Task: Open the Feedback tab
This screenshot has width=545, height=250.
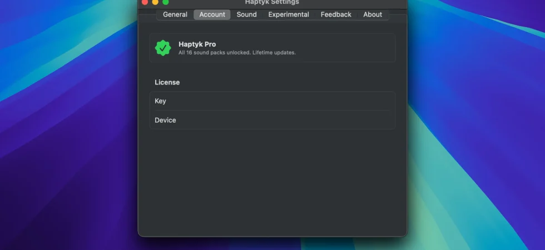Action: (x=336, y=14)
